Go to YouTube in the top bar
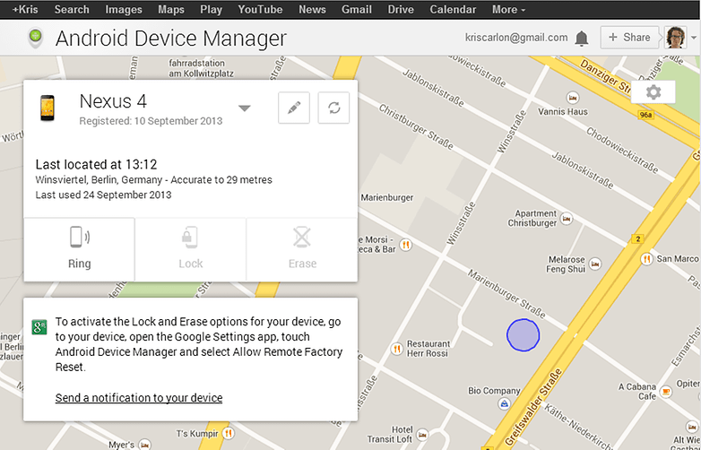 [x=260, y=9]
